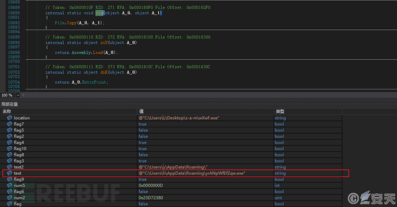Screen dimensions: 397x207
Task: Click the variable name flag6
Action: coord(19,192)
